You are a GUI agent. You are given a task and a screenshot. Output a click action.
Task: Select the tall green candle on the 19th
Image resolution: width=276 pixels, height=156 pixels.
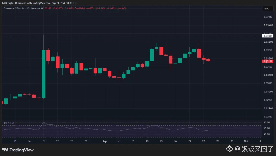[43, 74]
